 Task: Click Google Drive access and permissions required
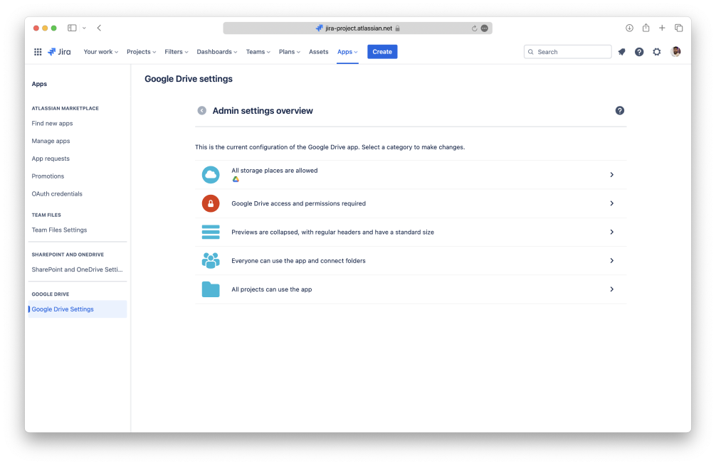299,203
